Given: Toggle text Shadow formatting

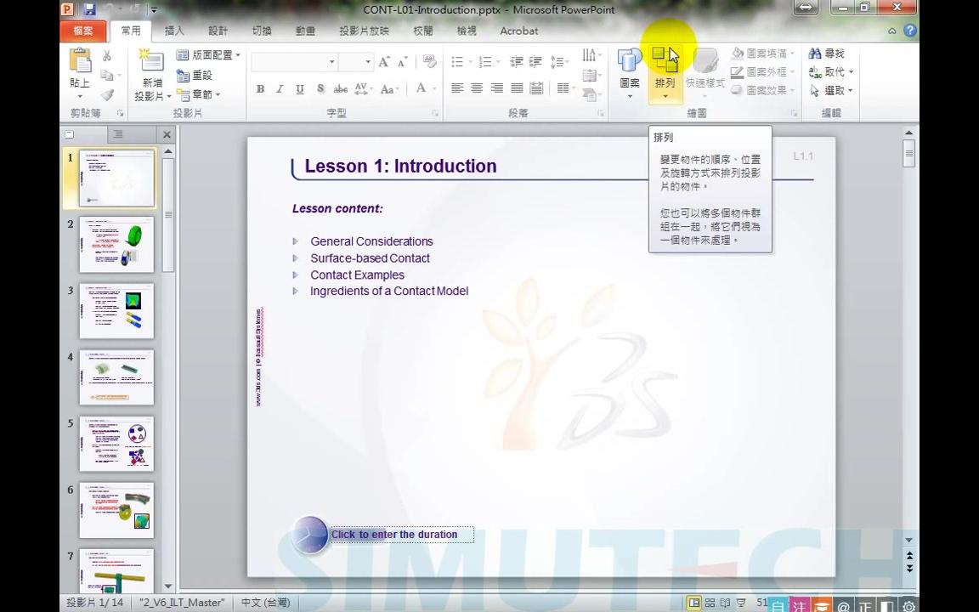Looking at the screenshot, I should pyautogui.click(x=320, y=88).
